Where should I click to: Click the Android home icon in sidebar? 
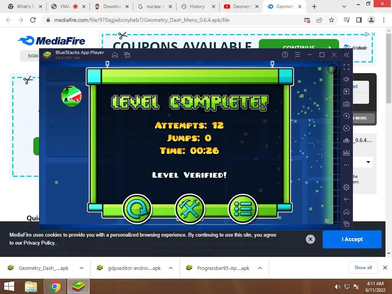coord(346,212)
